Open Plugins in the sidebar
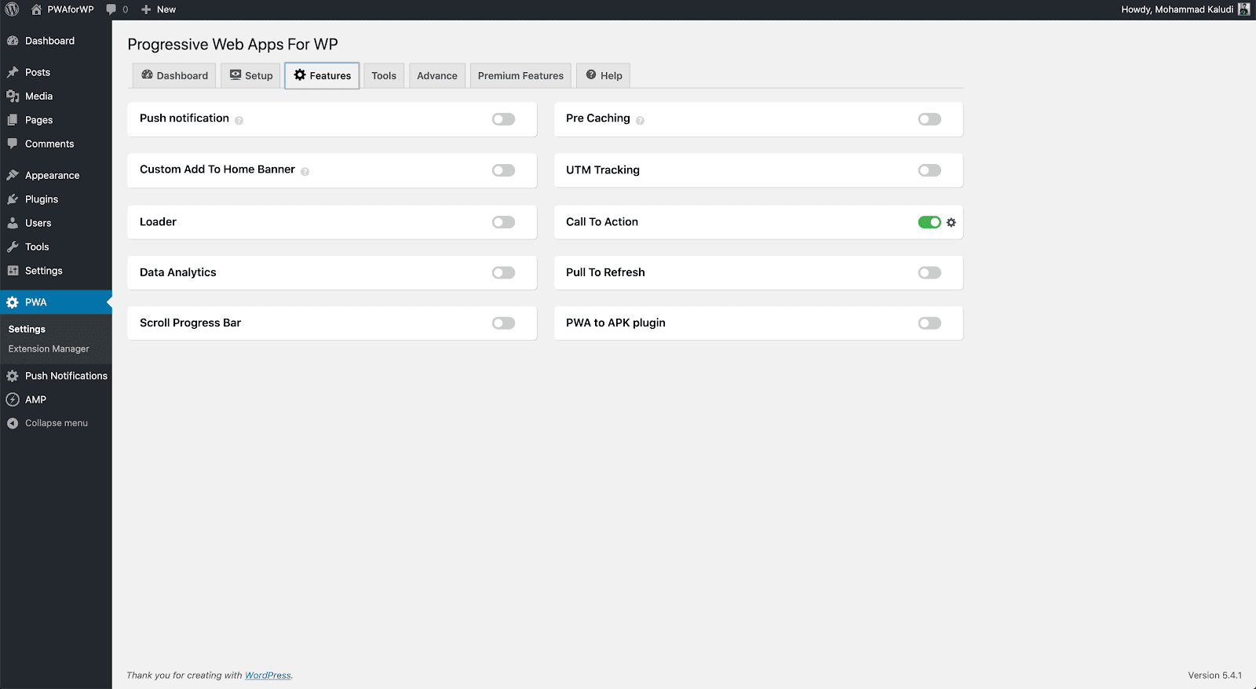The width and height of the screenshot is (1256, 689). (x=56, y=199)
